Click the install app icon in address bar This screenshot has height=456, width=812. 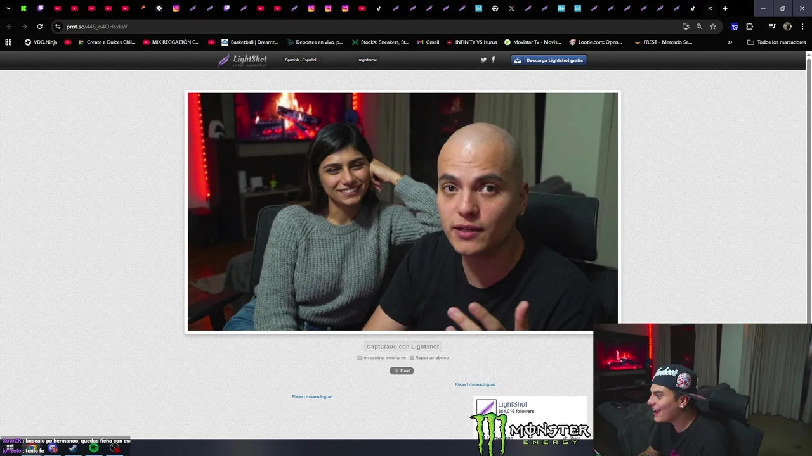coord(686,27)
